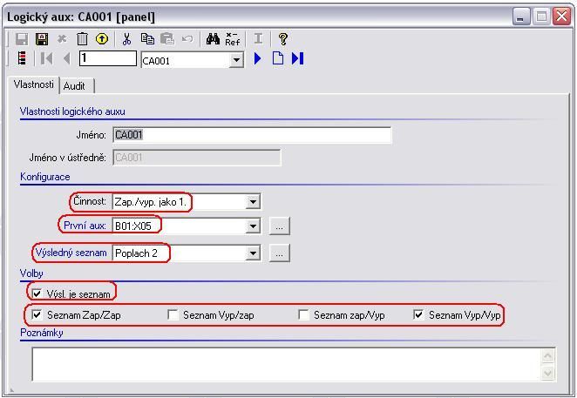Screen dimensions: 577x398
Task: Open search with the binoculars icon
Action: pyautogui.click(x=213, y=39)
